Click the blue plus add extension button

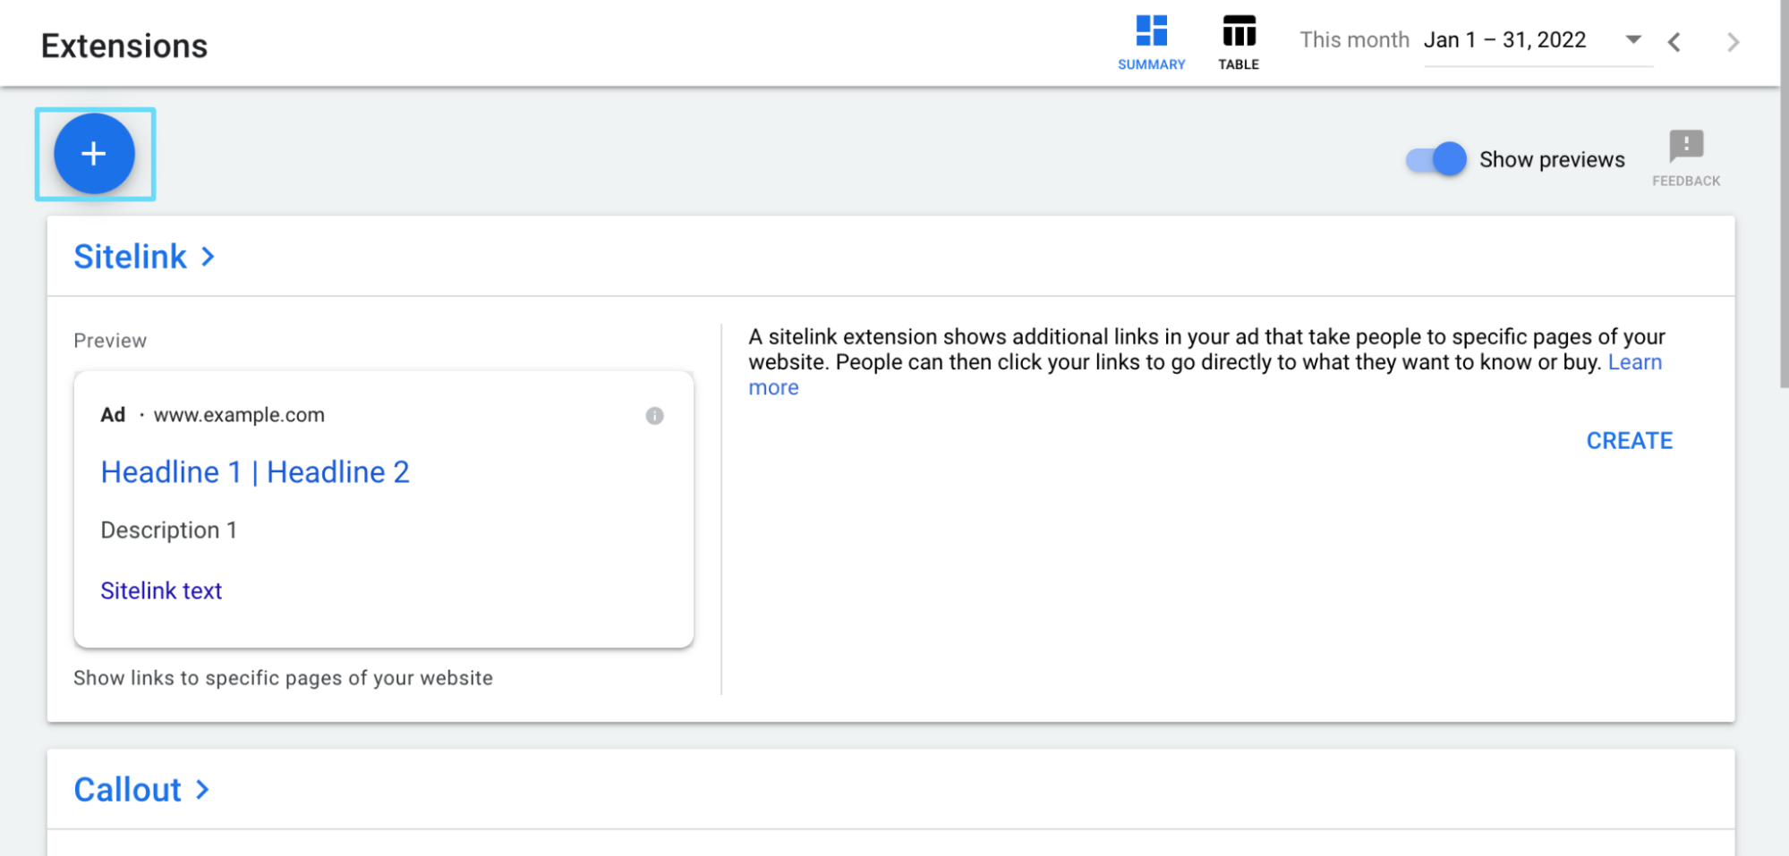[94, 154]
